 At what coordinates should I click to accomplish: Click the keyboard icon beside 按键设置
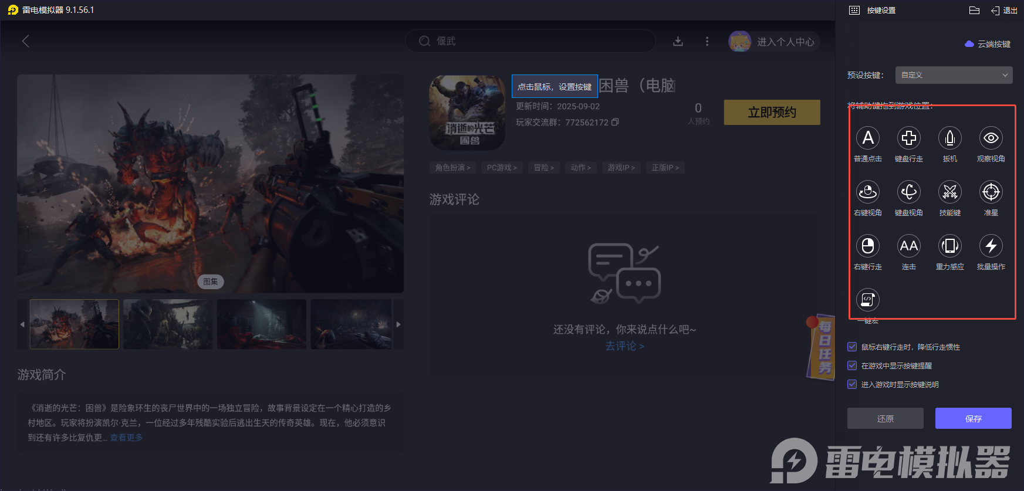(x=854, y=10)
